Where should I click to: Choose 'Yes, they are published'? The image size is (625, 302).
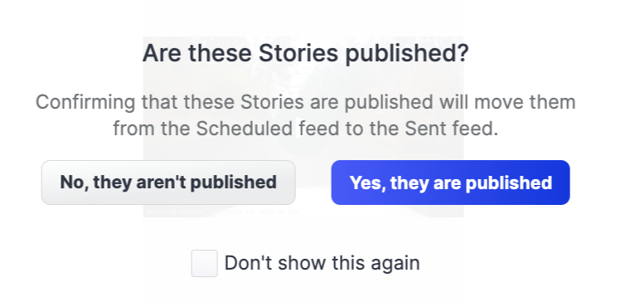coord(450,183)
